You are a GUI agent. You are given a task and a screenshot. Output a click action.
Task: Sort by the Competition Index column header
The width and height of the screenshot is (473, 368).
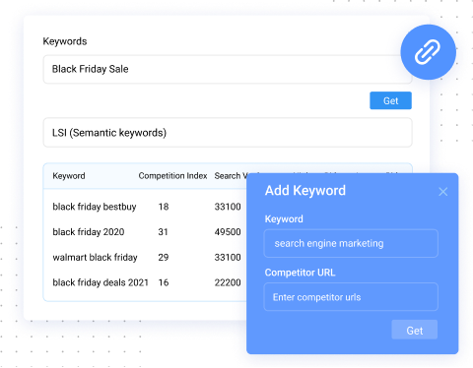click(172, 176)
